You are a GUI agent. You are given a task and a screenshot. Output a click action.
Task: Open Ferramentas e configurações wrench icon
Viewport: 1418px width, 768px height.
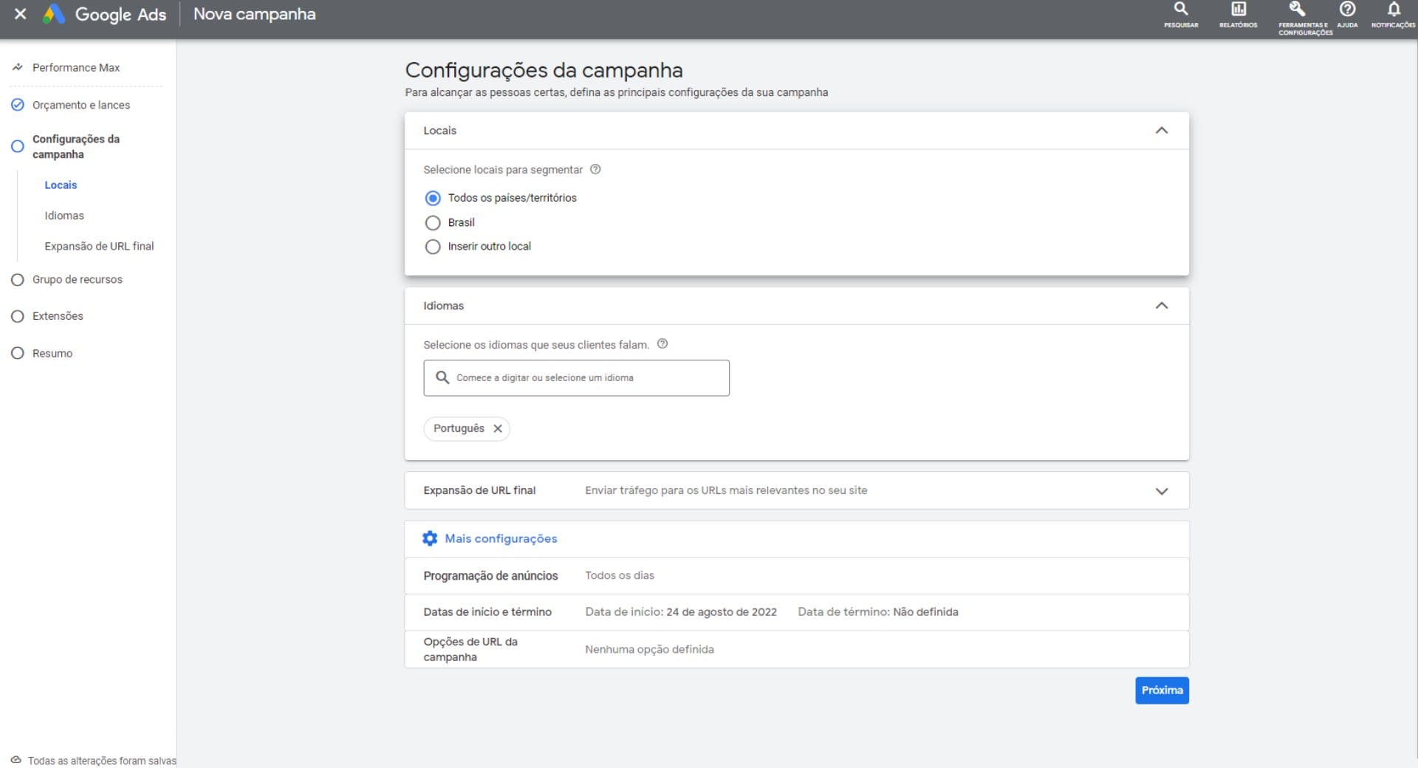tap(1297, 10)
